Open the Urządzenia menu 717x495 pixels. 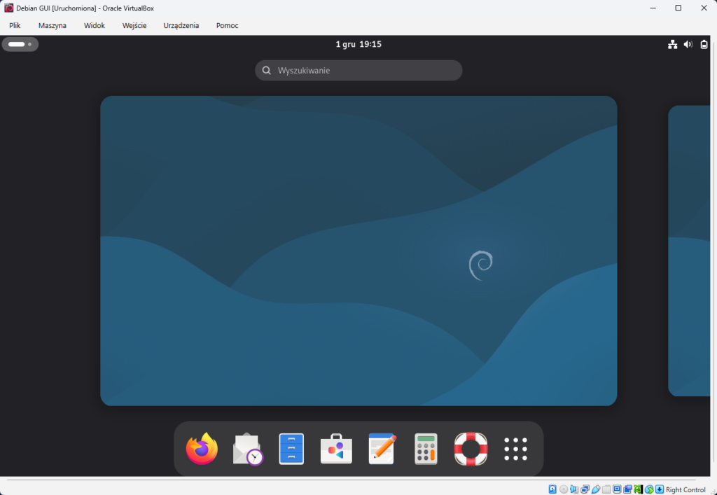tap(181, 25)
